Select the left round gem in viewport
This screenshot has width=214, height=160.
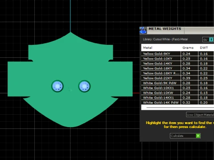click(58, 86)
